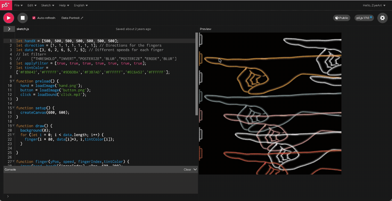Fold the preload function at line 9
This screenshot has width=392, height=201.
click(x=13, y=81)
